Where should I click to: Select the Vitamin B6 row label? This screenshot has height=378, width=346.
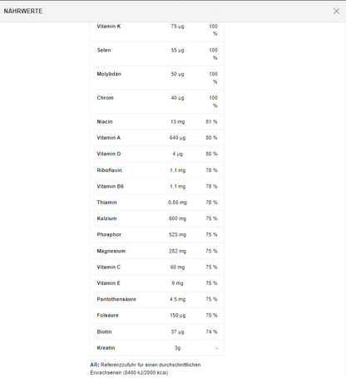coord(110,186)
